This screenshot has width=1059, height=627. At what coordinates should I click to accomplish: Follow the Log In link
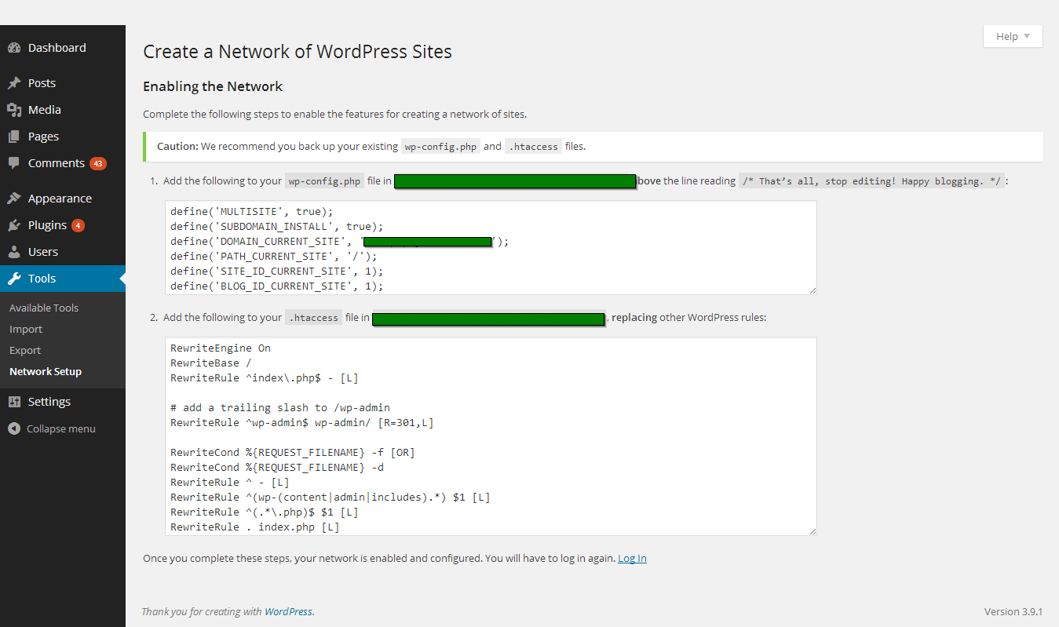tap(632, 558)
